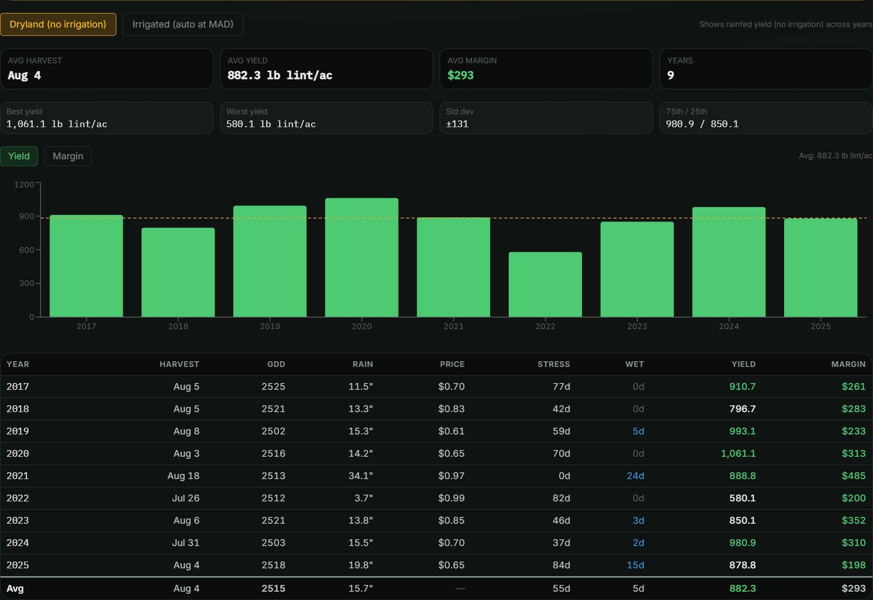Click the MARGIN column header
Screen dimensions: 873x600
point(848,364)
